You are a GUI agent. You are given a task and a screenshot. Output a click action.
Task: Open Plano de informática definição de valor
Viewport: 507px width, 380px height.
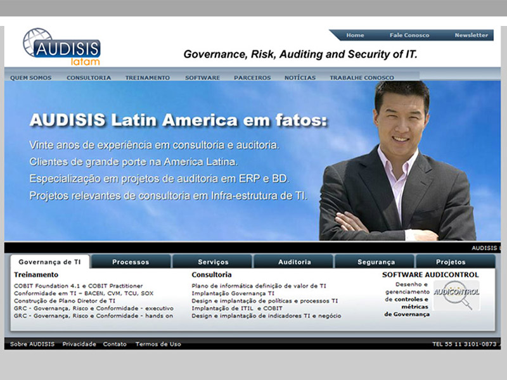point(259,286)
